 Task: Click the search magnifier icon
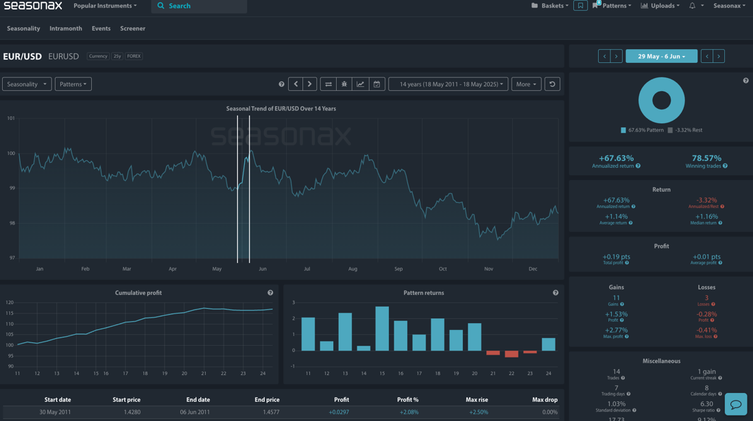click(x=161, y=5)
